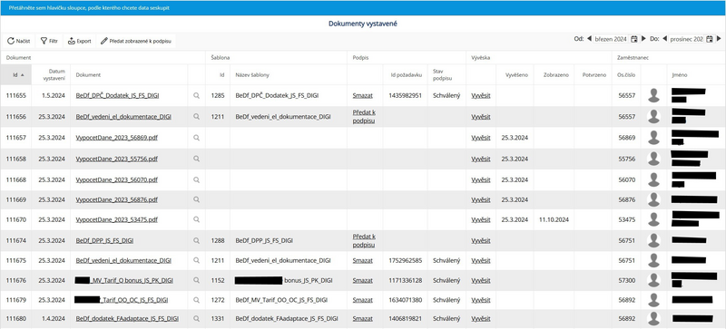Sort by Vyvěšeno column header
The image size is (726, 329).
515,74
